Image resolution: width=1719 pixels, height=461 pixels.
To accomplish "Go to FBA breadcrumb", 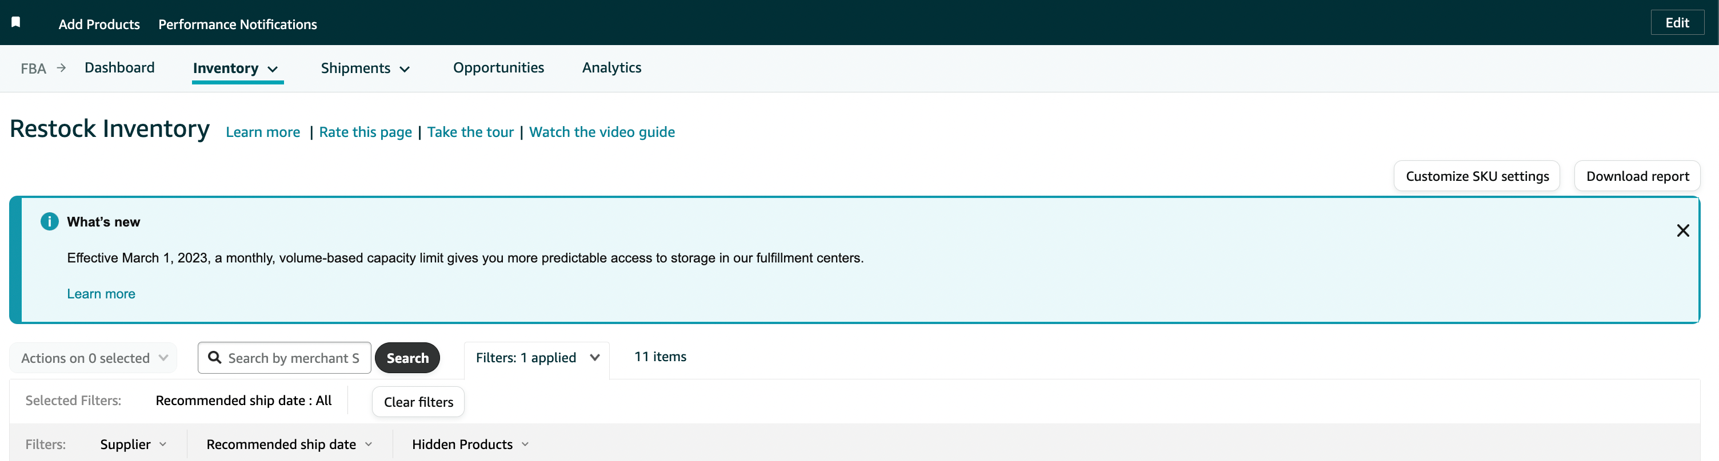I will coord(33,68).
